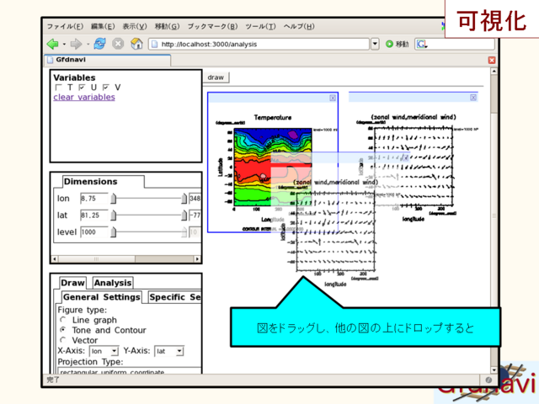The width and height of the screenshot is (539, 404).
Task: Toggle the V variable checkbox
Action: click(x=106, y=88)
